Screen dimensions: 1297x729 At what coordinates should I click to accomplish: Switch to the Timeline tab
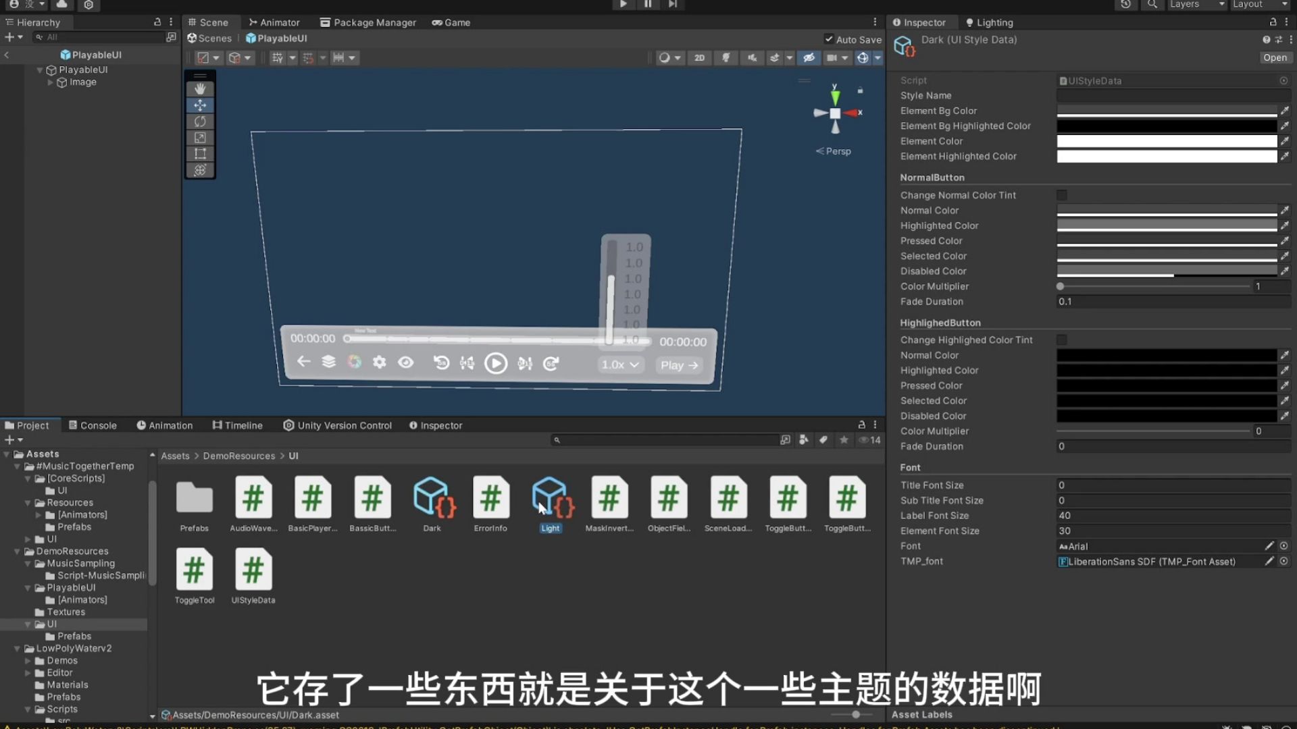point(237,425)
